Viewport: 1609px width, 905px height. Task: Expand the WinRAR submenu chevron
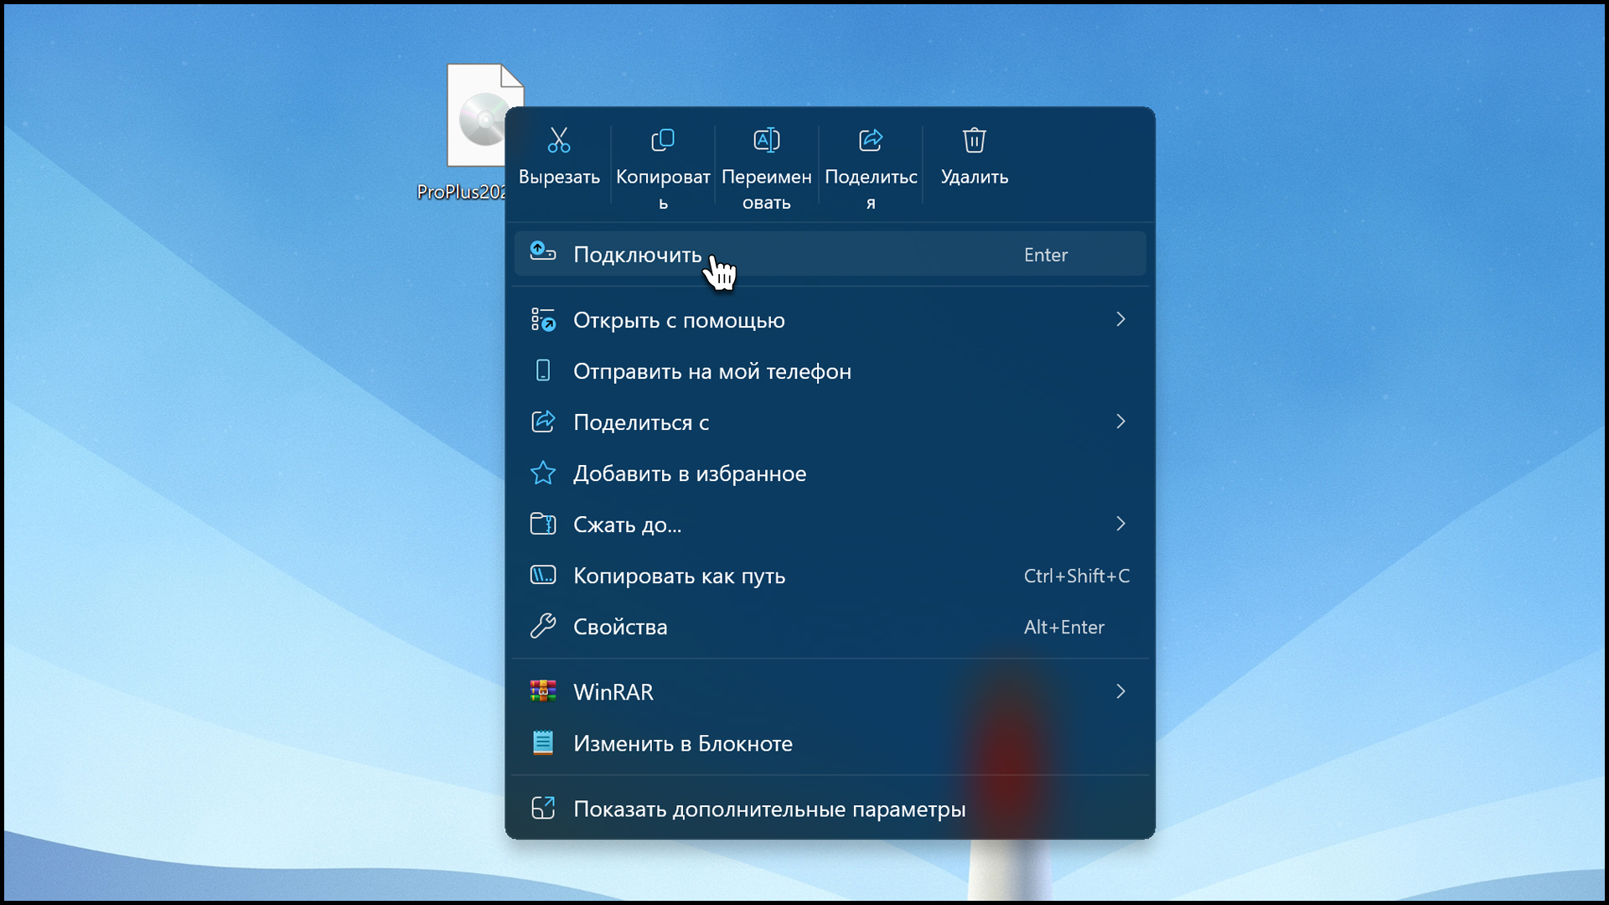[1120, 691]
